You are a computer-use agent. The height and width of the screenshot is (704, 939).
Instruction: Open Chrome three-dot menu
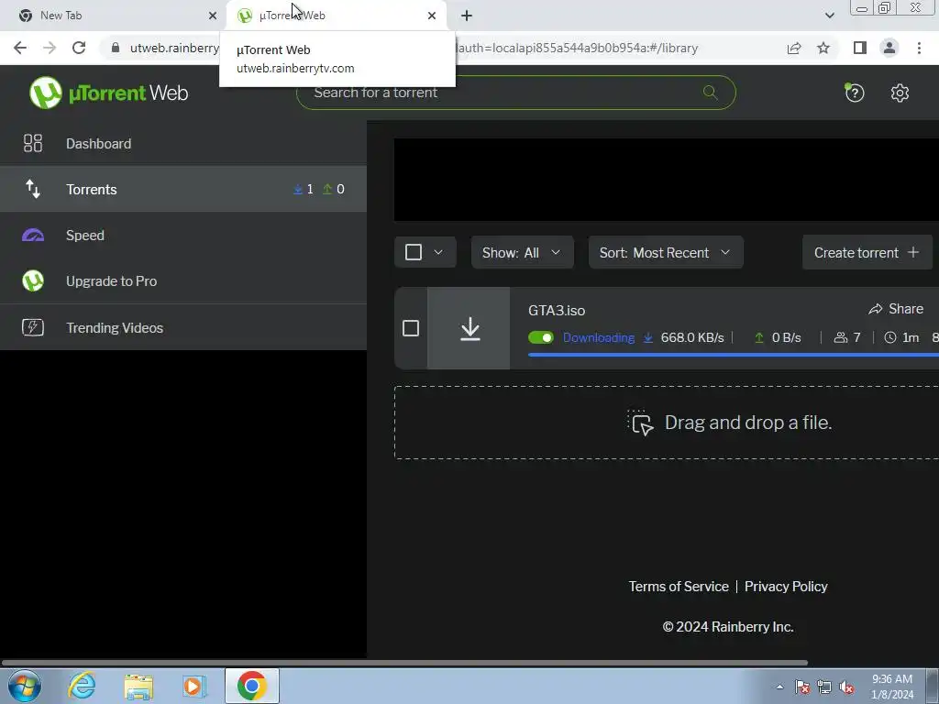coord(919,48)
